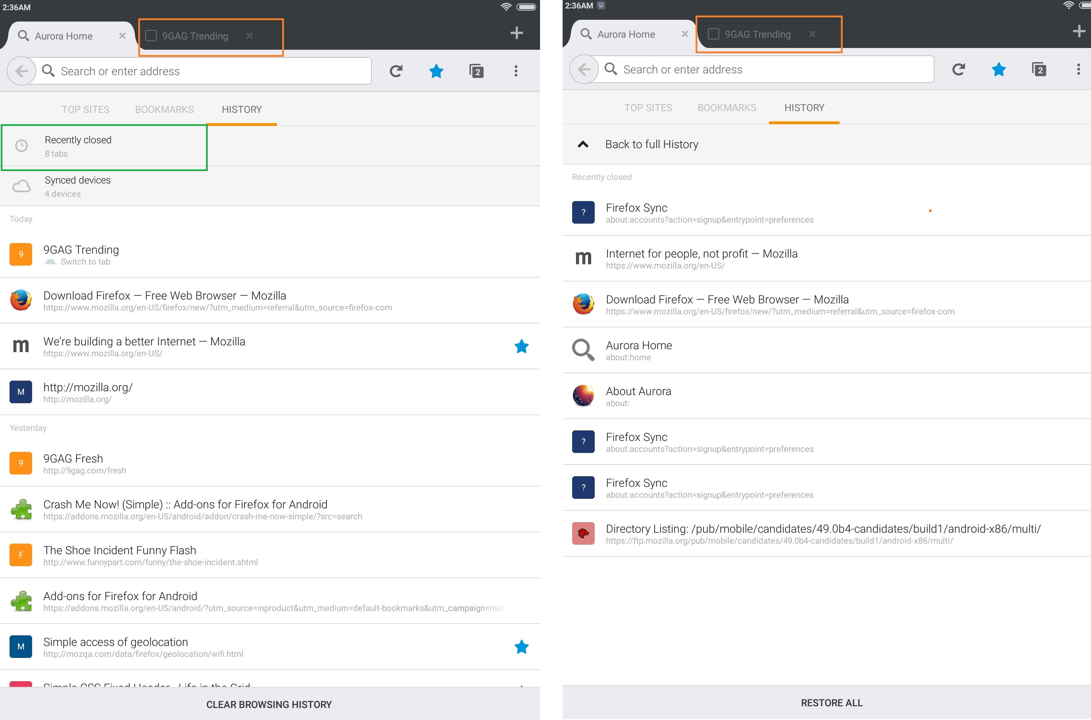Open HISTORY panel in right browser
Viewport: 1091px width, 720px height.
coord(804,108)
